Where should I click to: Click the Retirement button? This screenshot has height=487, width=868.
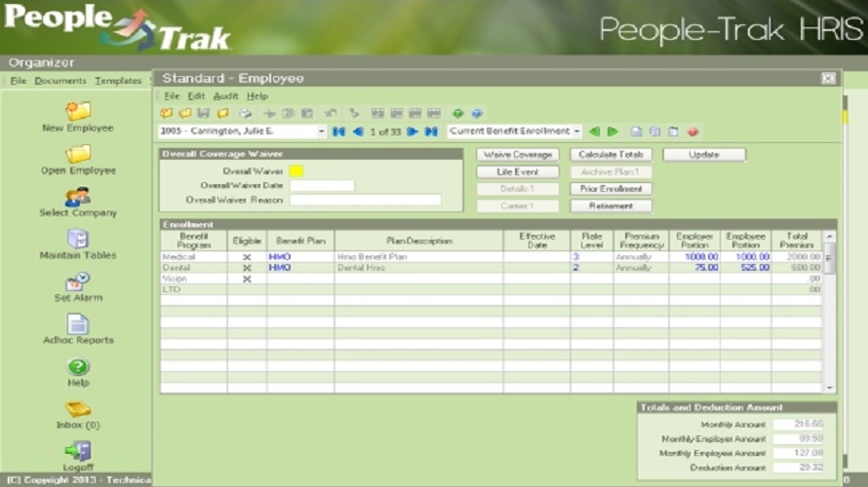coord(612,206)
